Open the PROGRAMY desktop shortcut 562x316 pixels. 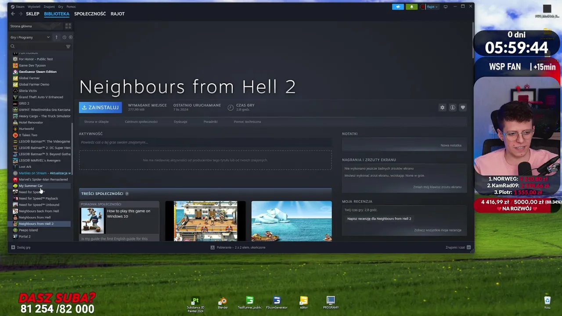click(x=331, y=302)
